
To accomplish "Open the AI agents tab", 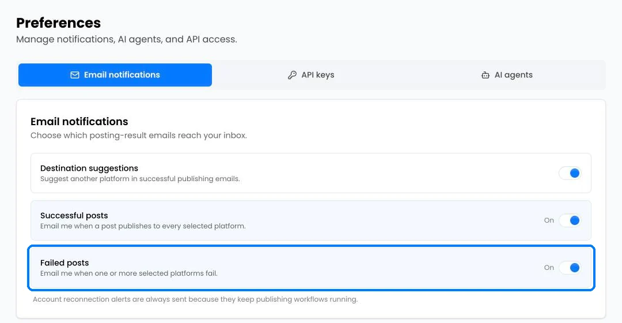I will point(507,75).
